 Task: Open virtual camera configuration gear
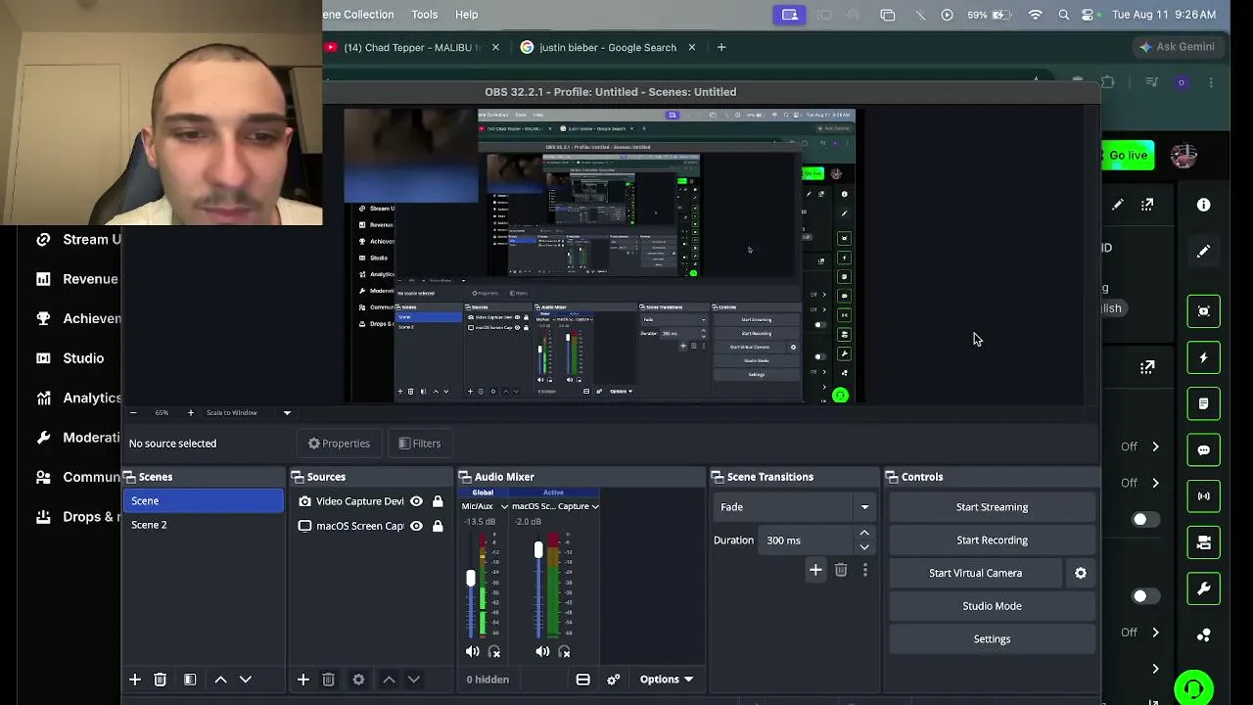1081,573
